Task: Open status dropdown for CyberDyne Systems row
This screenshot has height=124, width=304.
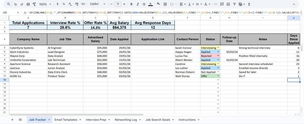Action: pos(218,48)
